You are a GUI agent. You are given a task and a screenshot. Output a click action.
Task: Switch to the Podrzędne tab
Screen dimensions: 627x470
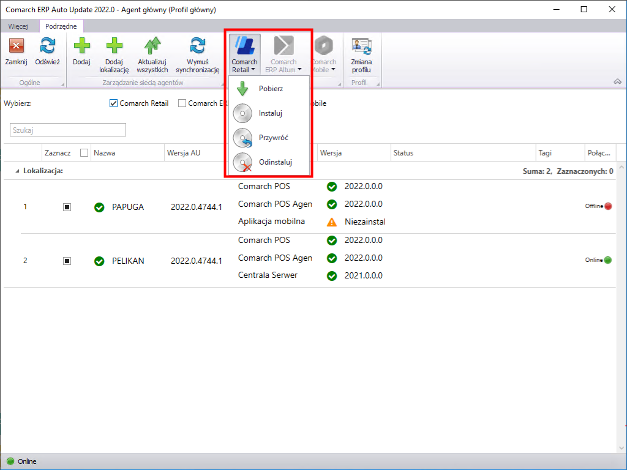tap(61, 26)
